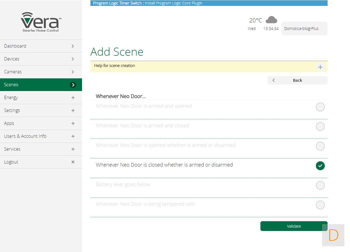Image resolution: width=350 pixels, height=252 pixels.
Task: Click the arrow icon beside Cameras
Action: point(73,72)
